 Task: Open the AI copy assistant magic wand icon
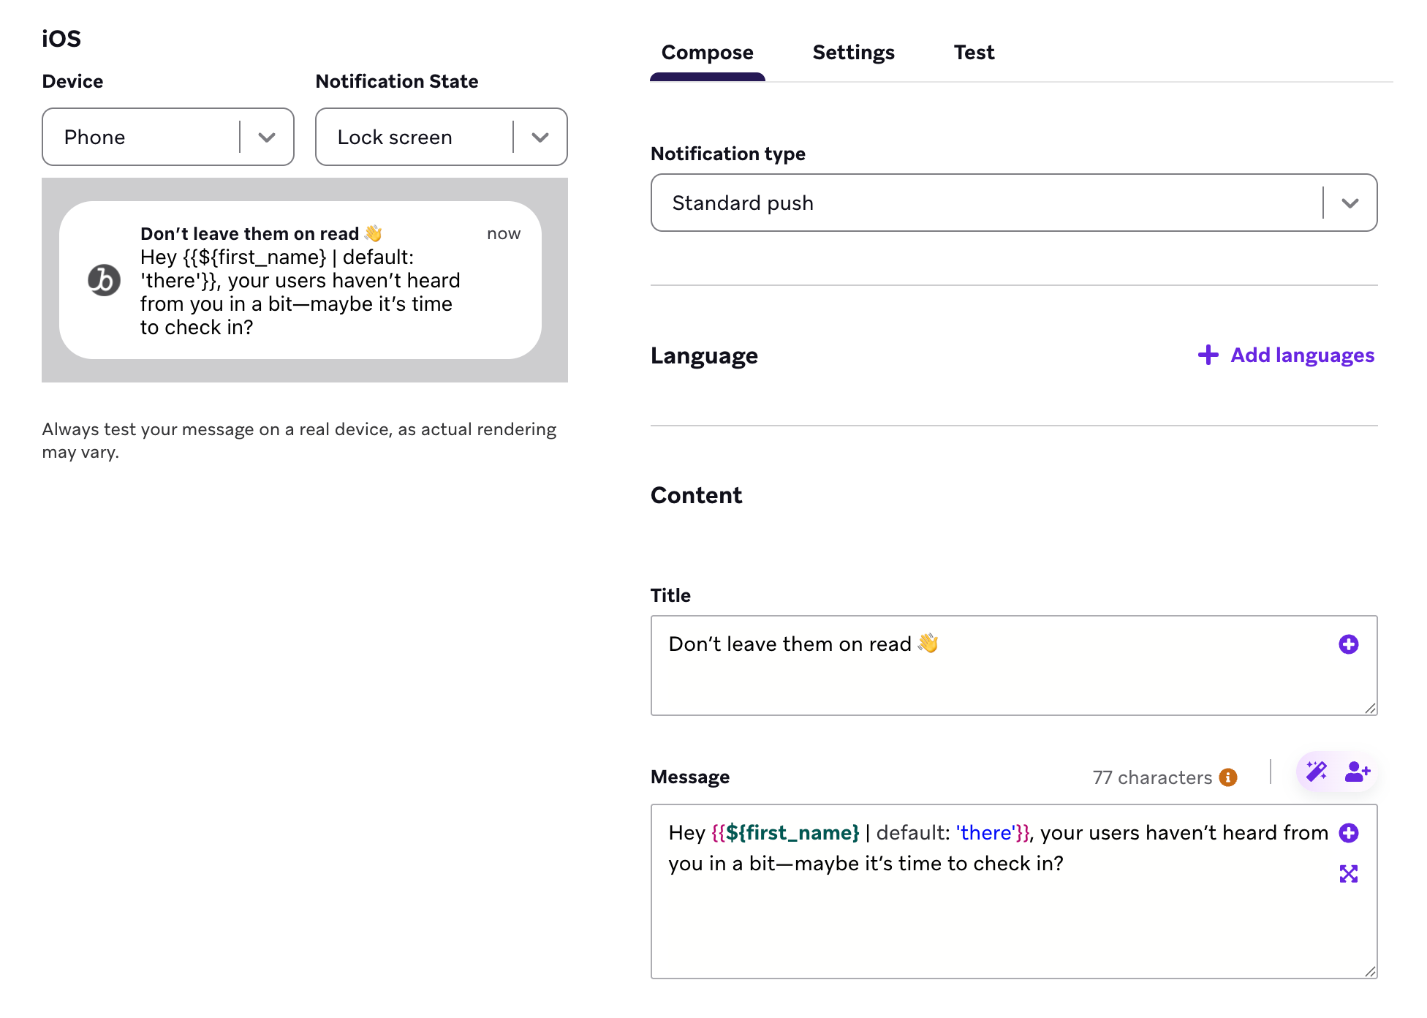(1316, 772)
